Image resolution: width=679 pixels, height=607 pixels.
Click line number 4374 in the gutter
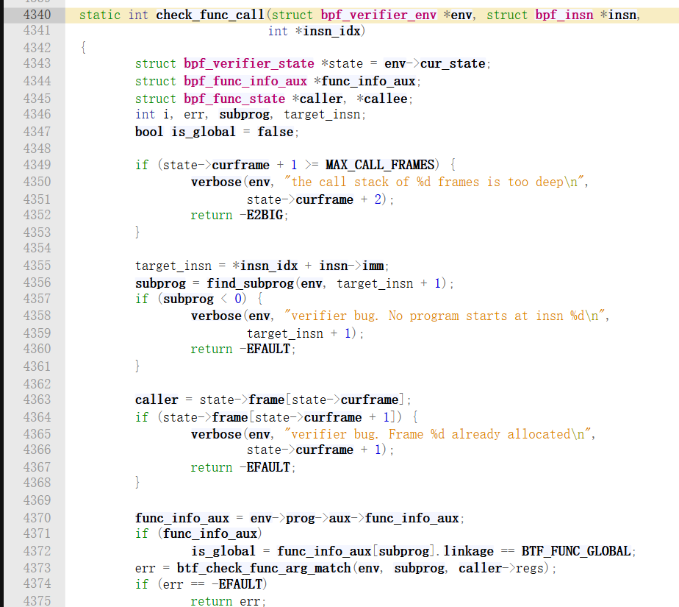click(37, 584)
